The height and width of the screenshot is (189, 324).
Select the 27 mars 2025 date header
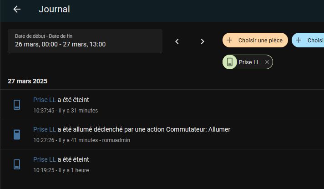click(x=27, y=81)
